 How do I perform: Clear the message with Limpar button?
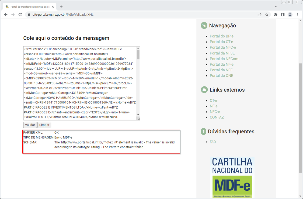[x=44, y=125]
